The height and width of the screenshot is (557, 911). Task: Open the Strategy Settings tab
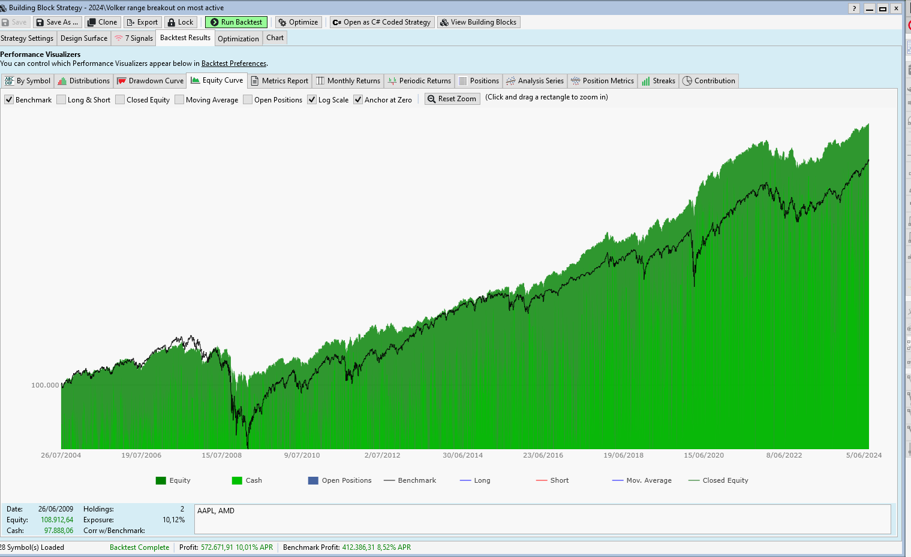[27, 38]
